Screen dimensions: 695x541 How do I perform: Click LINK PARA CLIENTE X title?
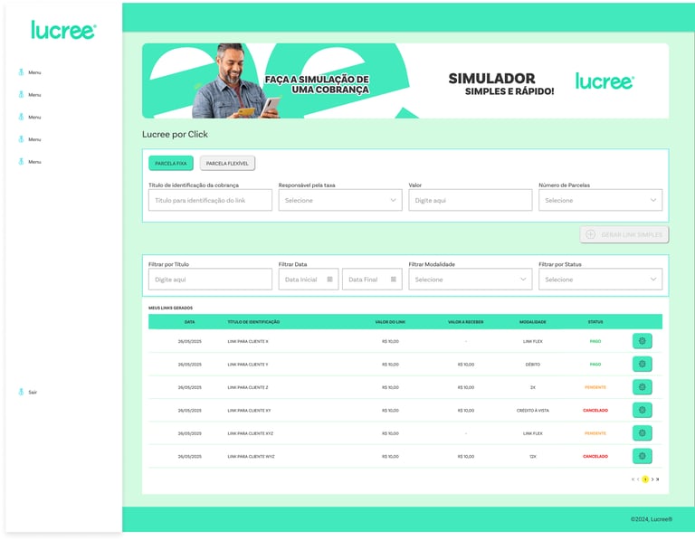tap(248, 342)
